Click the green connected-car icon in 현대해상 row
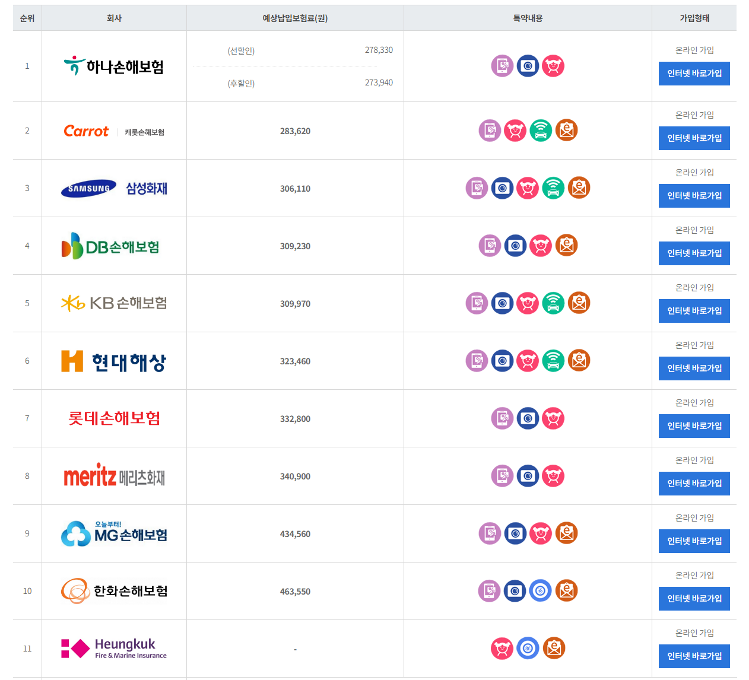The image size is (749, 680). (553, 361)
